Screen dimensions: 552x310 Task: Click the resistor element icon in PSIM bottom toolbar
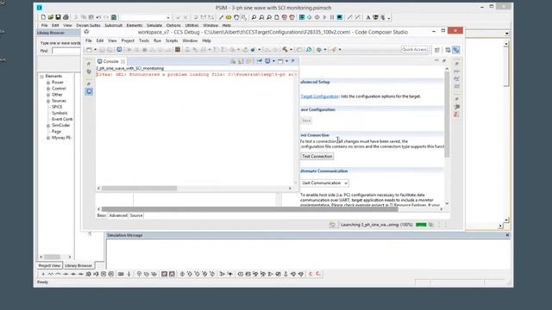coord(51,274)
